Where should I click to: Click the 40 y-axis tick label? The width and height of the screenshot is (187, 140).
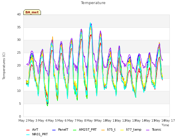point(19,15)
